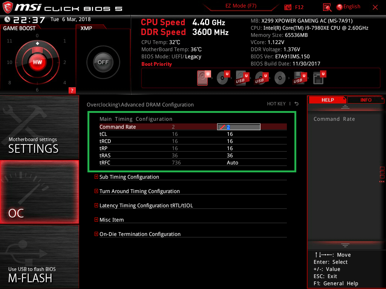This screenshot has height=289, width=386.
Task: Click the CPU Speed 4.40 GHz readout
Action: [x=183, y=22]
